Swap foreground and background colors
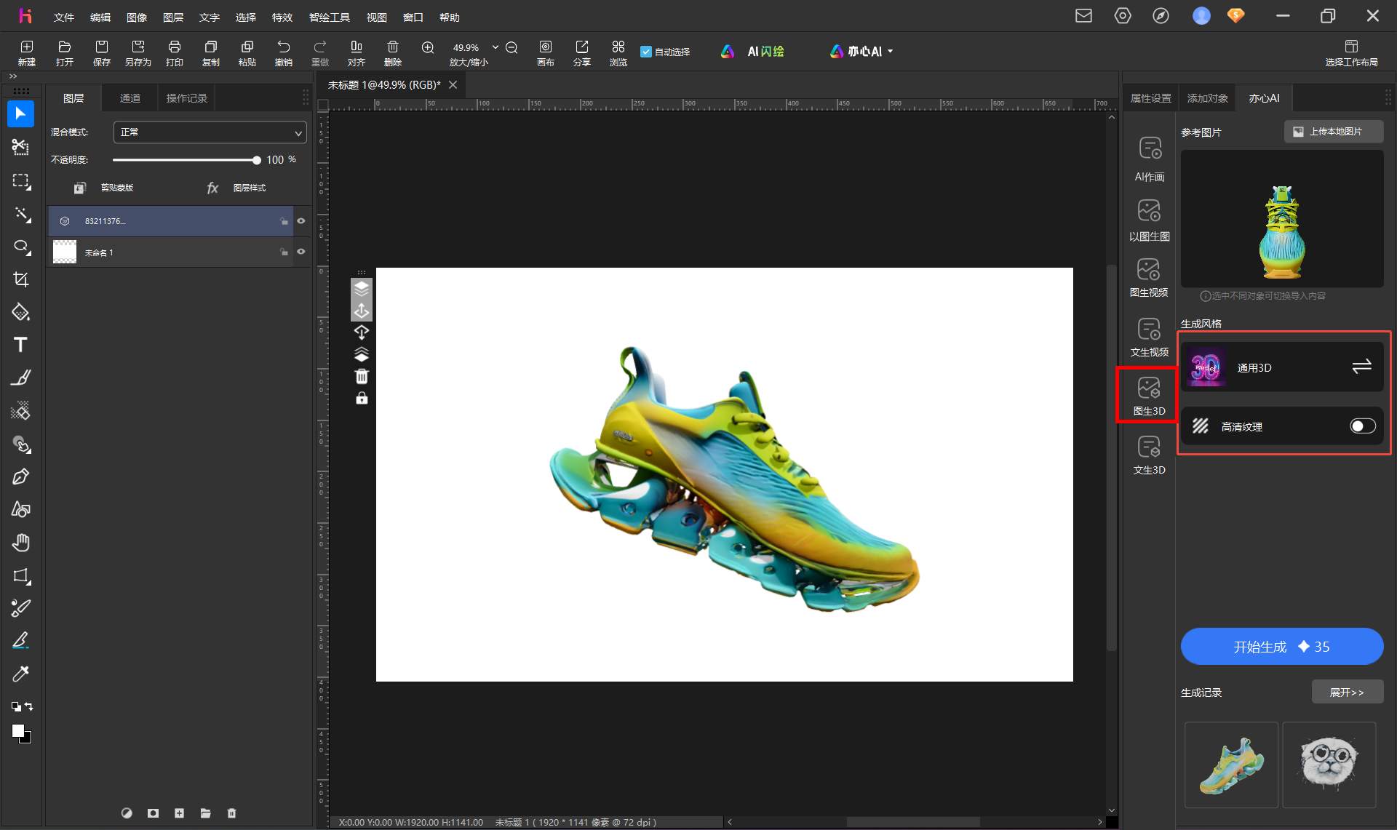The width and height of the screenshot is (1397, 830). click(x=28, y=706)
